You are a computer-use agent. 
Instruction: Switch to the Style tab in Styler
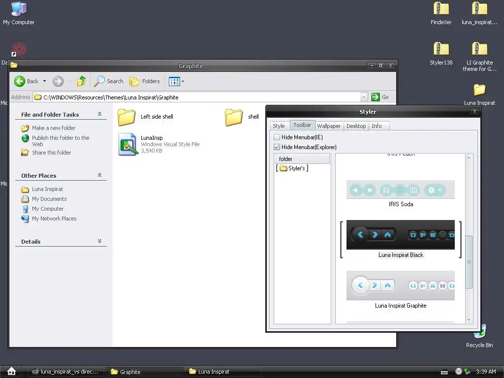pos(279,126)
